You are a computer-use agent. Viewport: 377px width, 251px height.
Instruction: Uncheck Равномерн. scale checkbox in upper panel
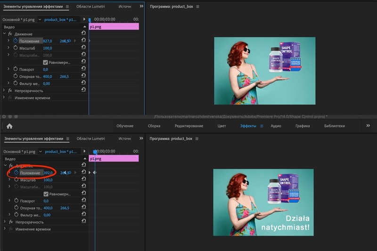click(x=45, y=63)
